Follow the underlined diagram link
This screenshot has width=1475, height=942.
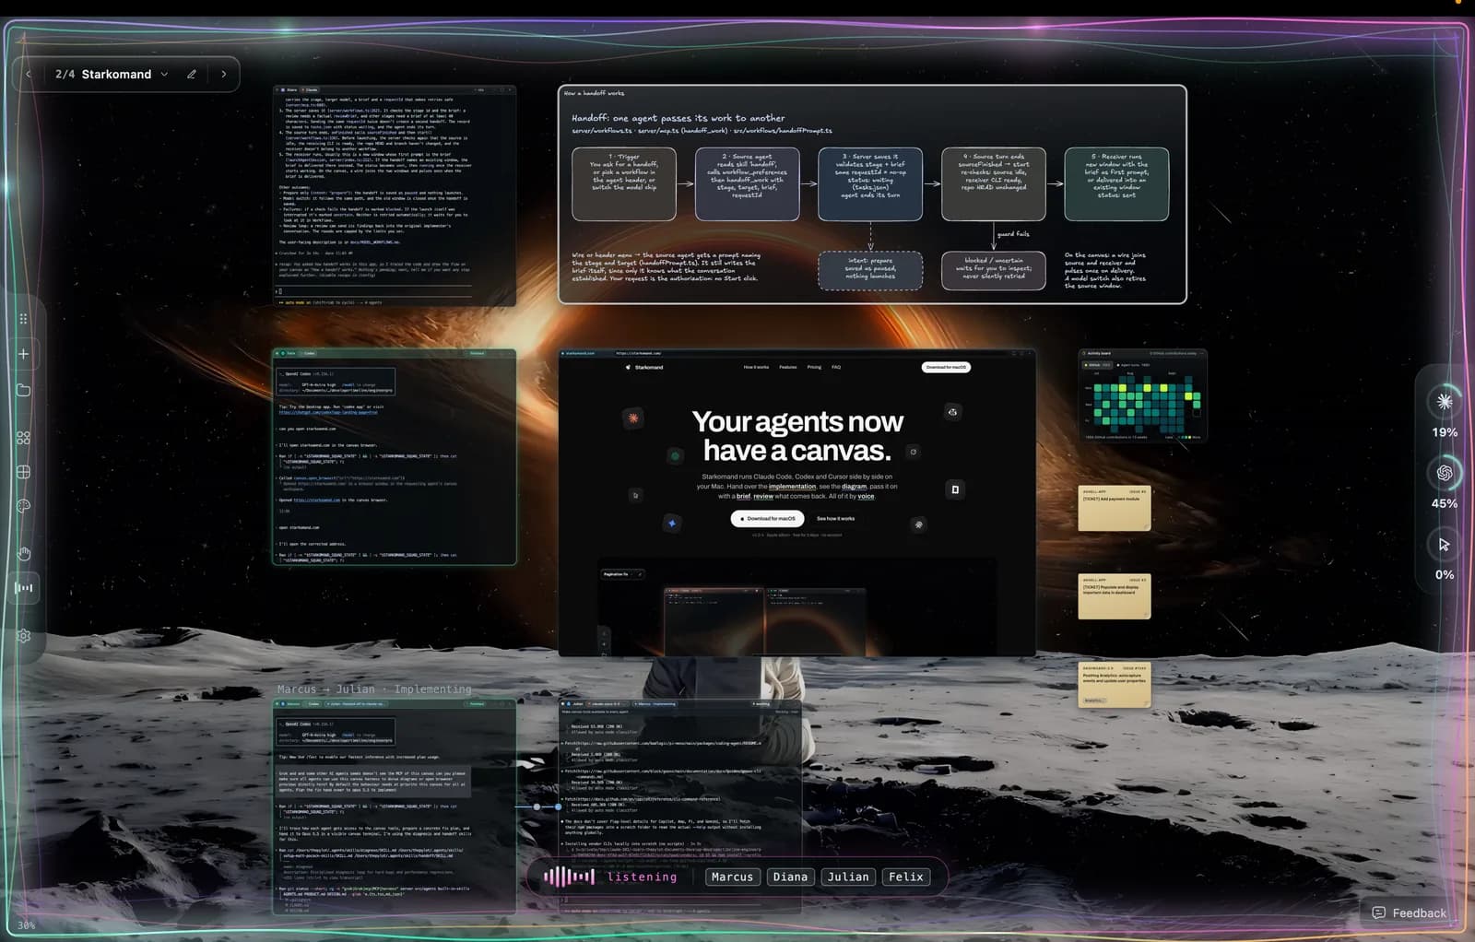pos(855,487)
